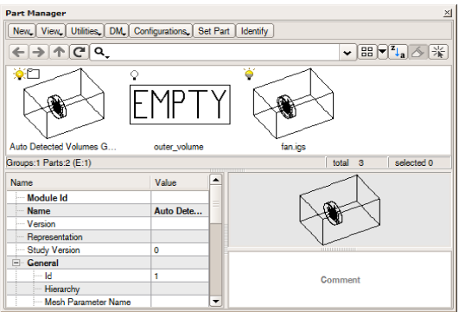Image resolution: width=459 pixels, height=312 pixels.
Task: Click the Id value 1 cell
Action: coord(180,276)
